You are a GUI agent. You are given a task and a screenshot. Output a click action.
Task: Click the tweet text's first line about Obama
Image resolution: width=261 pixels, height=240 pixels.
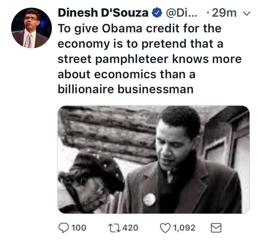pos(140,29)
